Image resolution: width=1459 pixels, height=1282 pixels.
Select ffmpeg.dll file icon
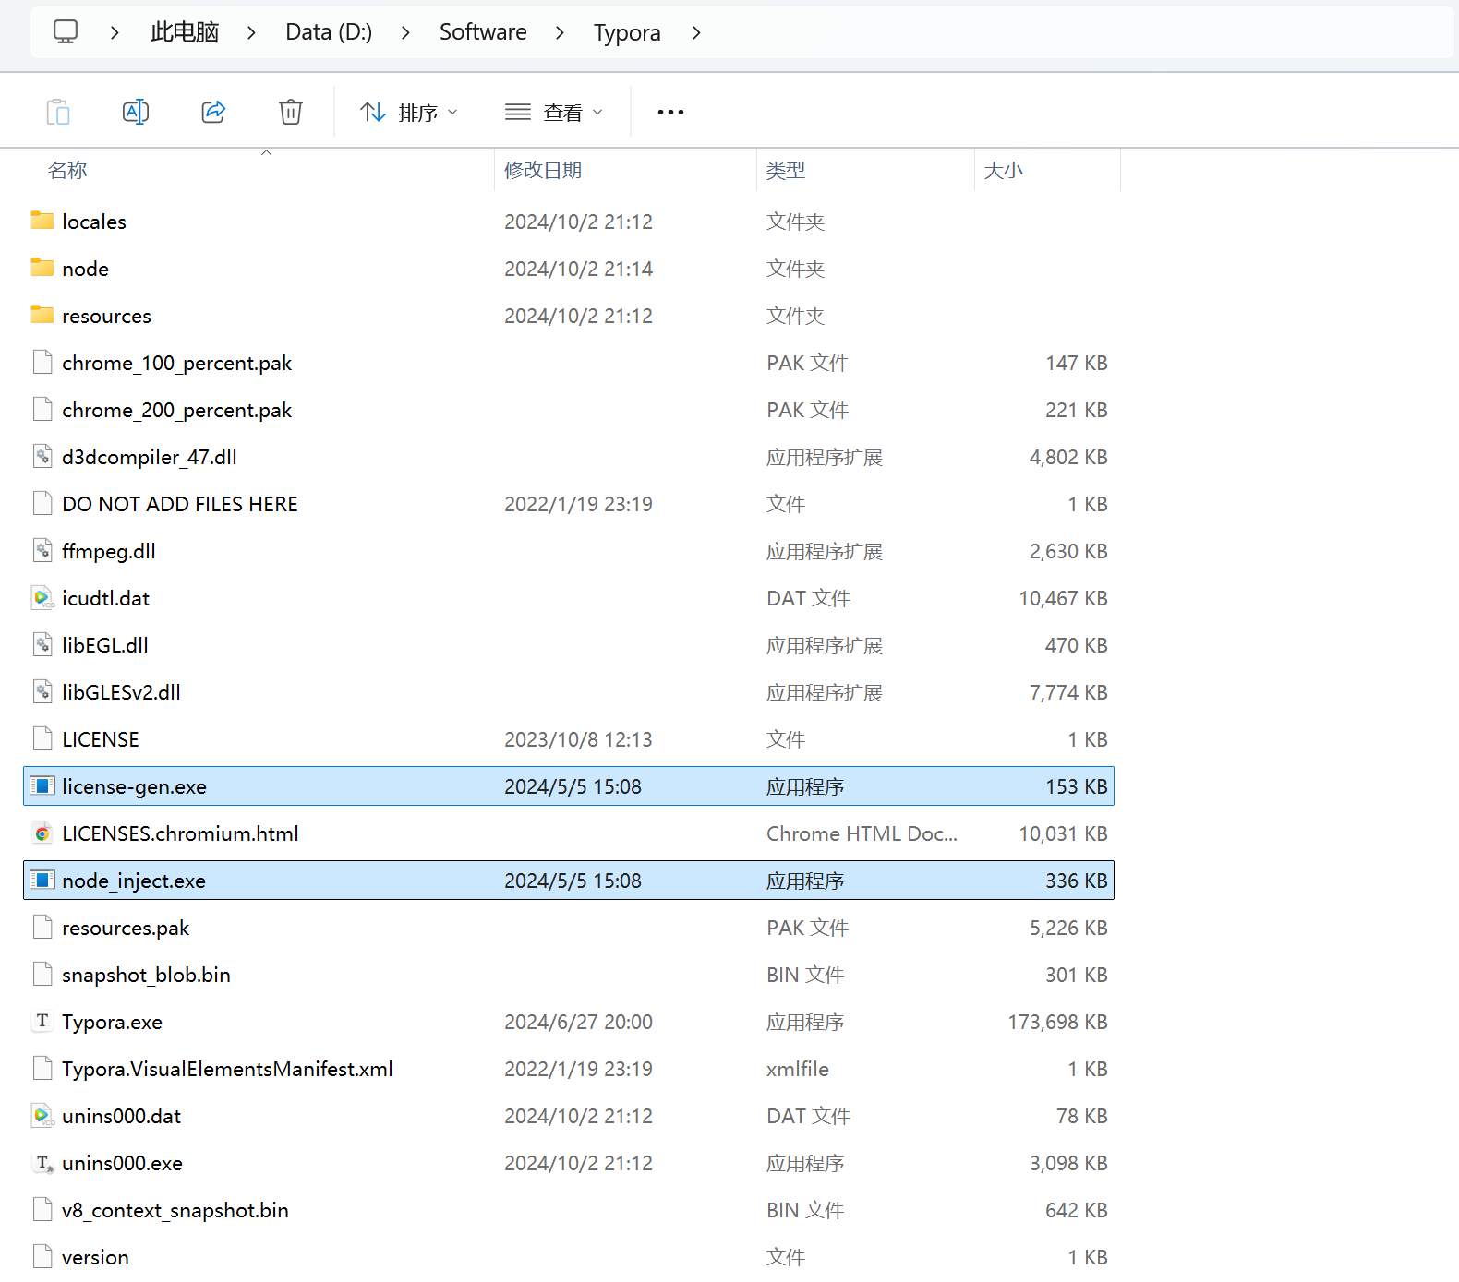click(42, 550)
